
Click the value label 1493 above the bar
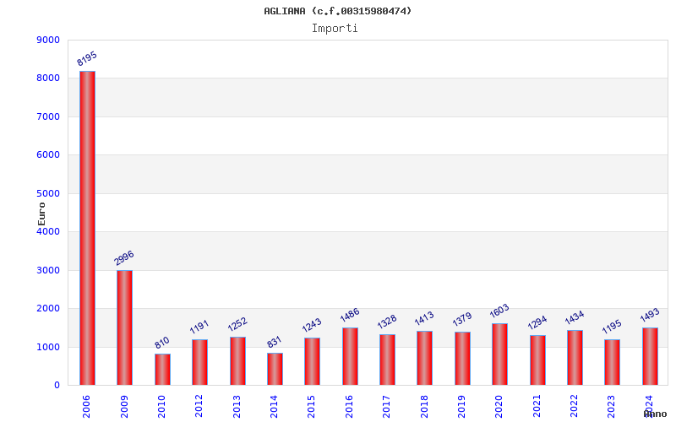pyautogui.click(x=650, y=315)
